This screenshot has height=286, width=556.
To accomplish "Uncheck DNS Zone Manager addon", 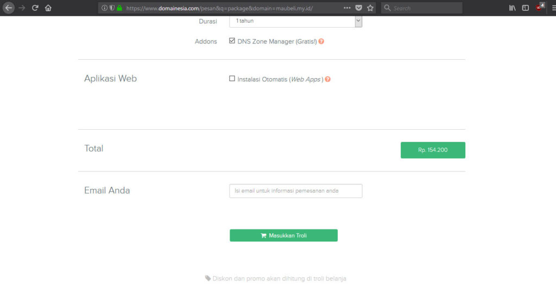I will [x=232, y=41].
